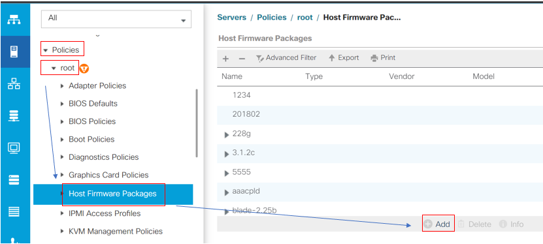The width and height of the screenshot is (543, 244).
Task: Click the Info button
Action: pos(512,224)
